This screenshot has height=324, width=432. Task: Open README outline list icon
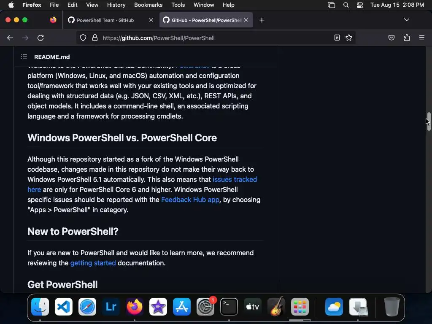[x=24, y=57]
